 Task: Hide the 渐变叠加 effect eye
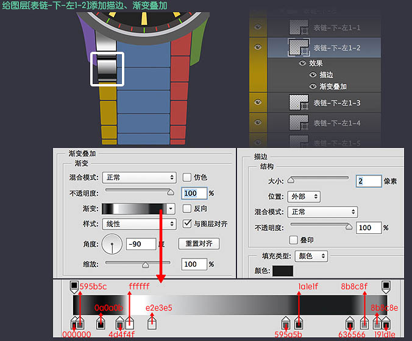tap(313, 86)
